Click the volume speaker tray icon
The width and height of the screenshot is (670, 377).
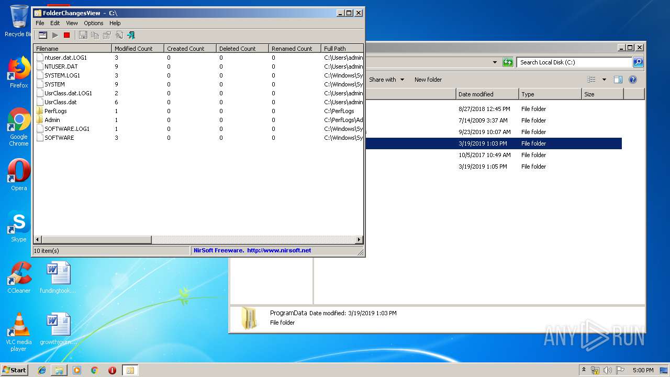608,370
